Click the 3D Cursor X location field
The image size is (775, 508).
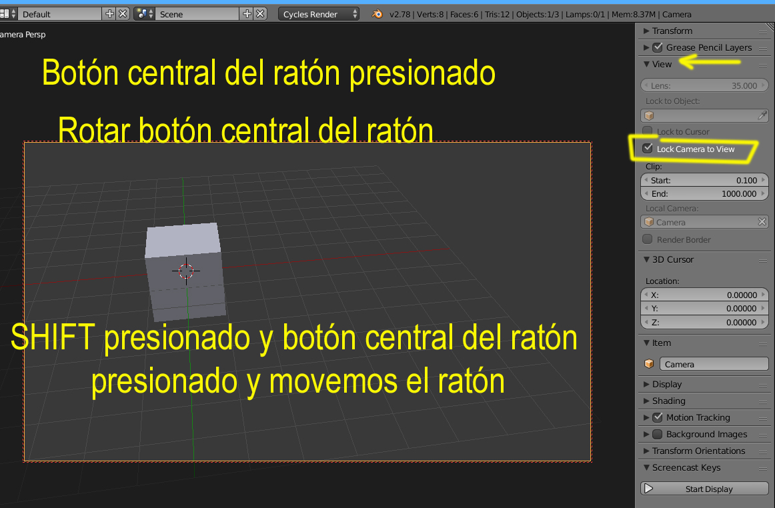704,295
